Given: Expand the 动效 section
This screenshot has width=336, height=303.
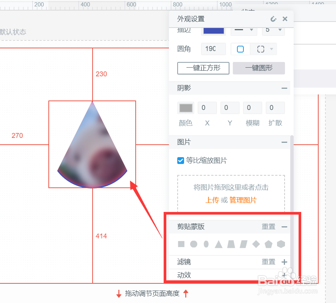Looking at the screenshot, I should click(284, 275).
